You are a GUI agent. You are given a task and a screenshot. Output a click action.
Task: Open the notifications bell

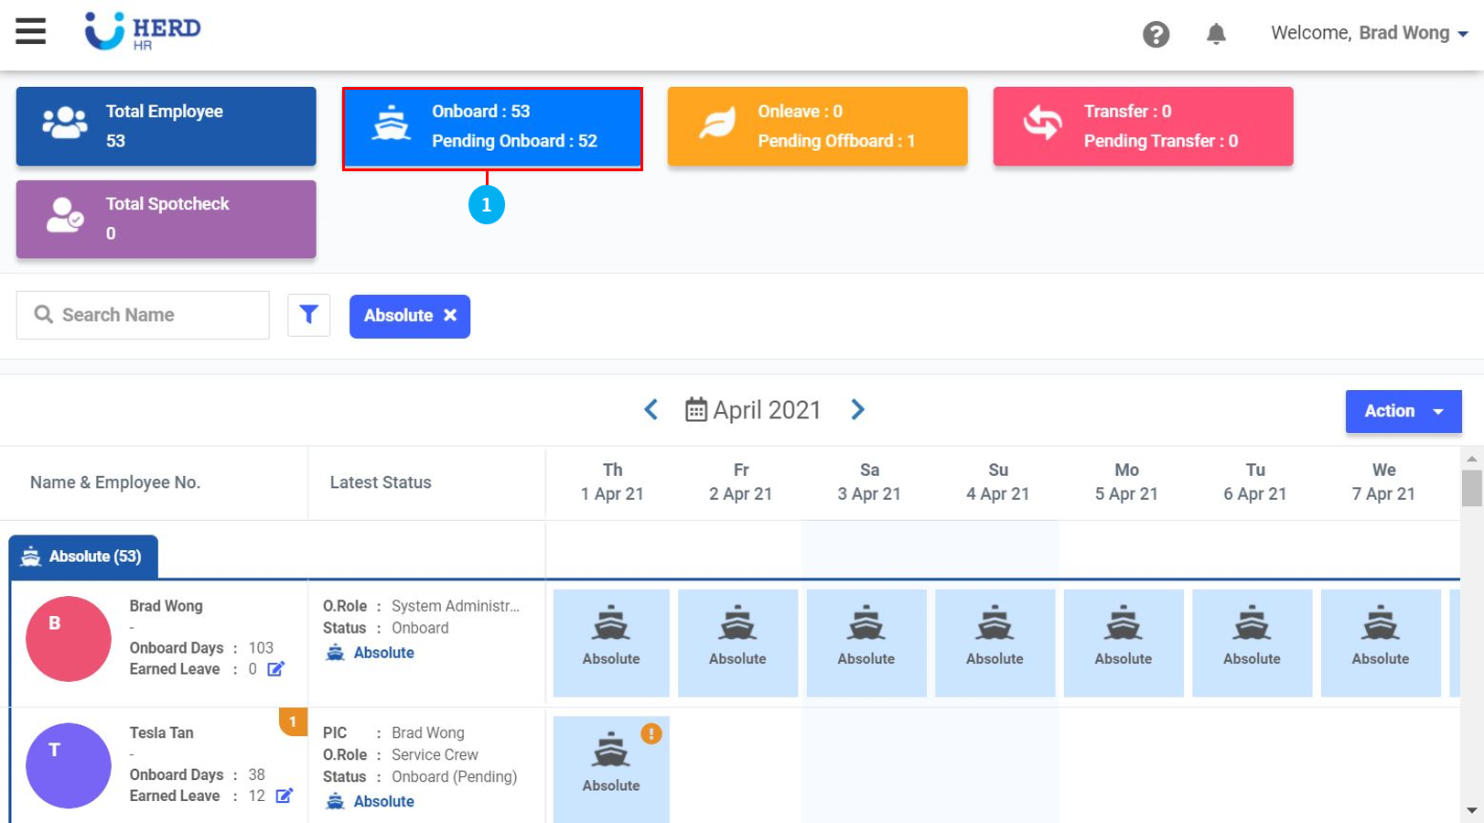pyautogui.click(x=1215, y=35)
